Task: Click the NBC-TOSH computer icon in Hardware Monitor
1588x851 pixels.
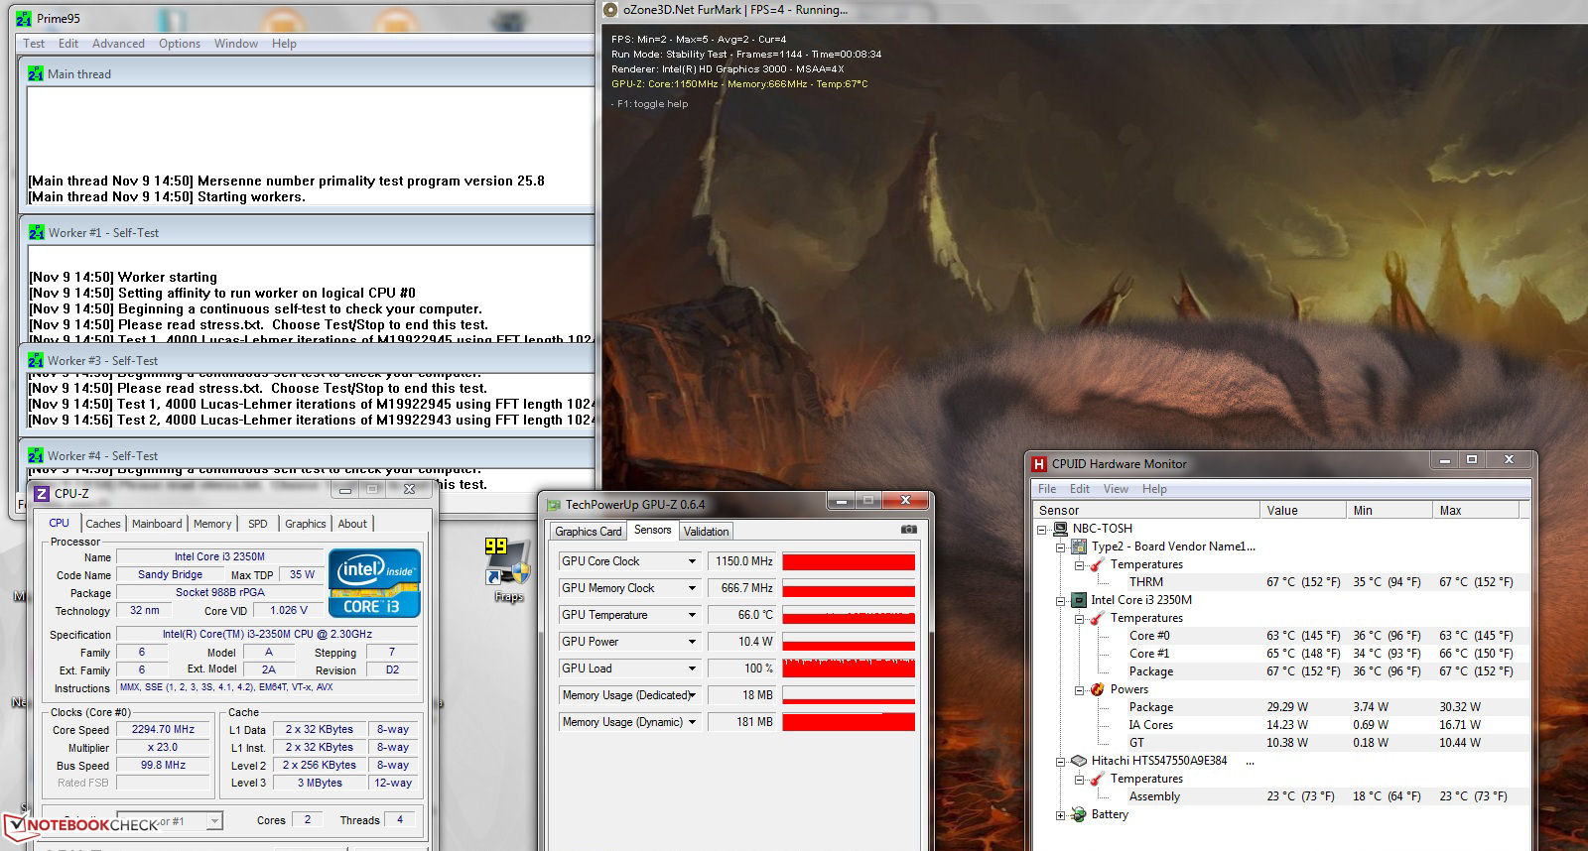Action: 1060,529
